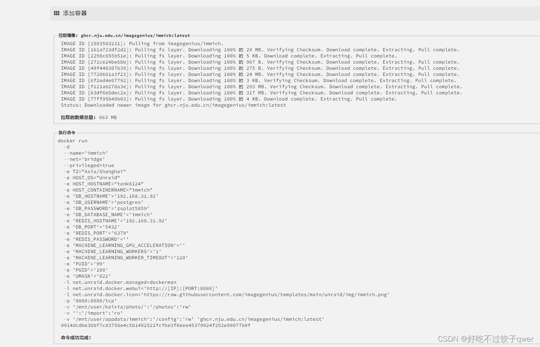
Task: Click the 添加容器 page title
Action: pos(75,13)
